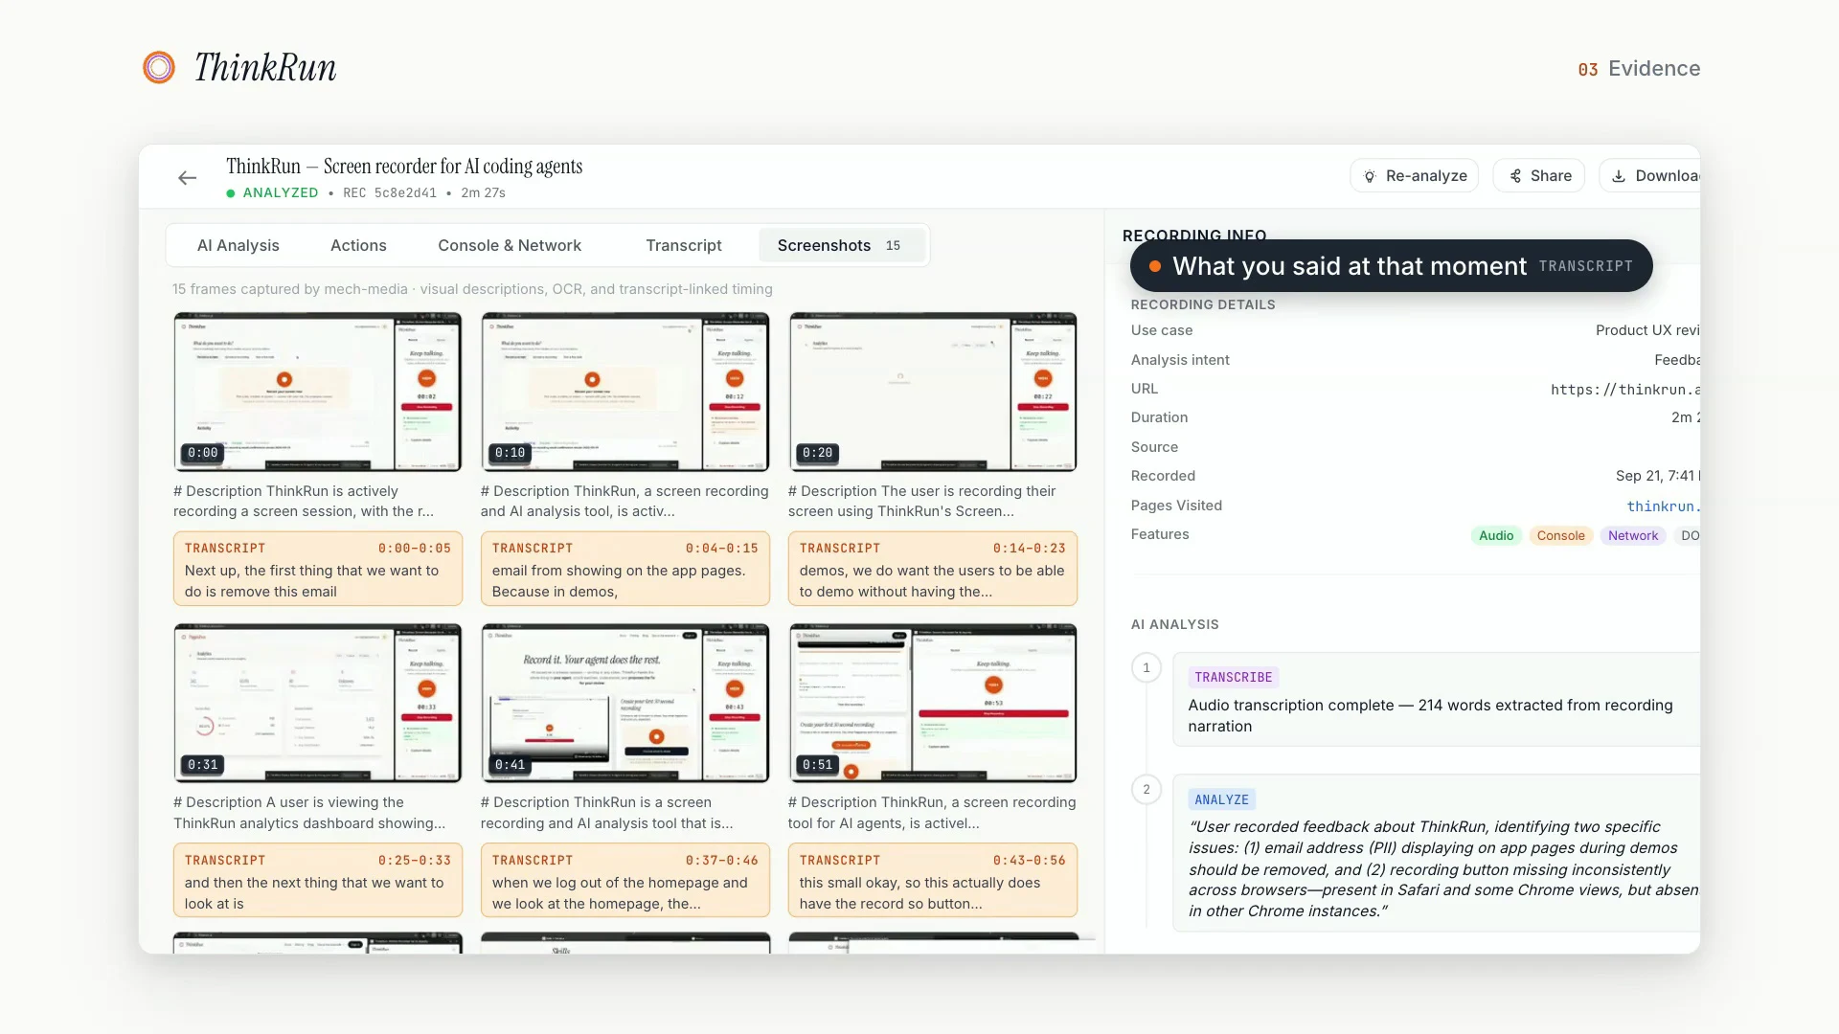Click the '2m 27s' duration in header
Screen dimensions: 1839x1034
pos(484,193)
